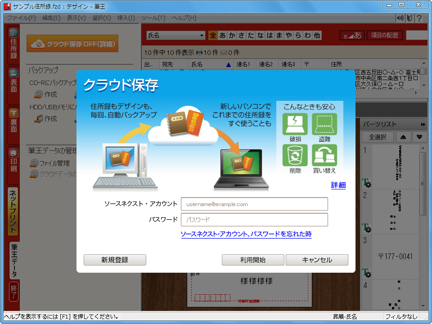Click the 項目の配置 button
The image size is (432, 324).
click(x=385, y=35)
